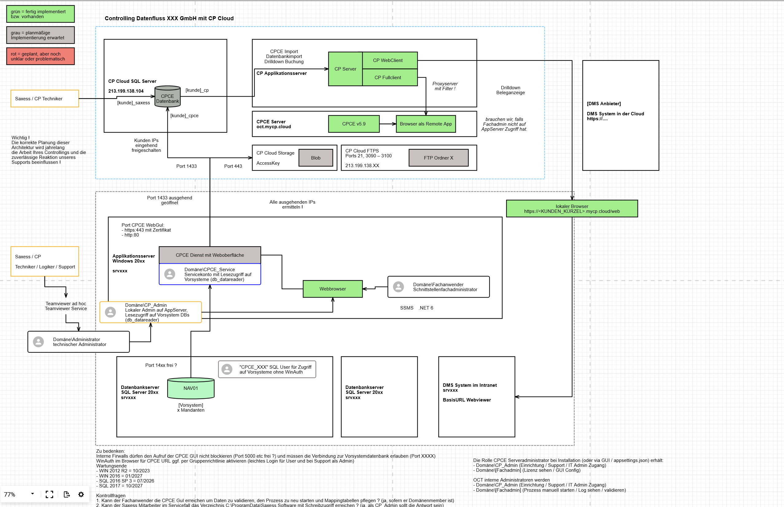Enter fullscreen view mode

pos(49,494)
